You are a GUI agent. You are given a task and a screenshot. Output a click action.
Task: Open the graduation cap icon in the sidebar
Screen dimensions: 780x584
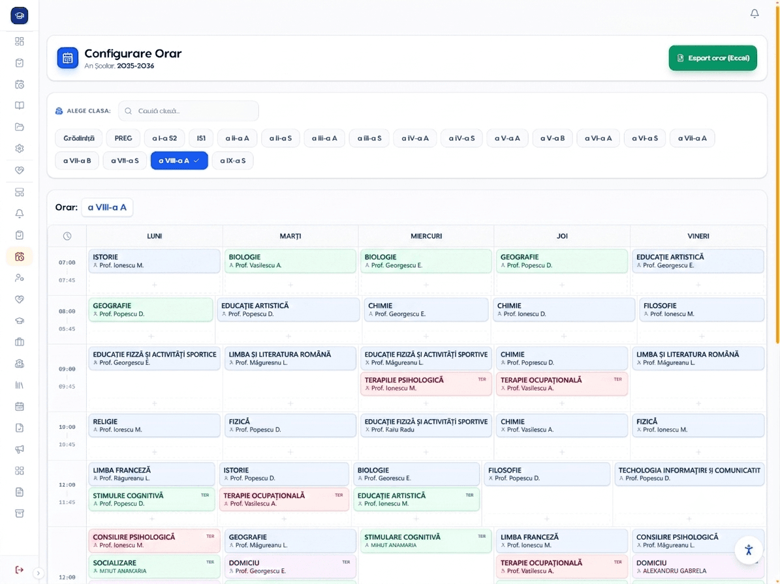point(20,321)
